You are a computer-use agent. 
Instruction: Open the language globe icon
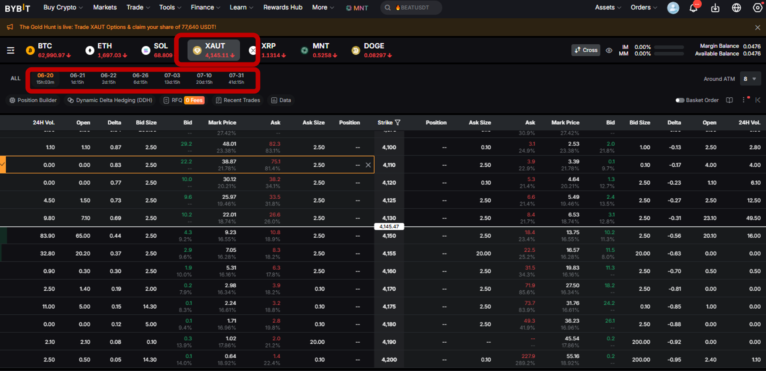736,8
